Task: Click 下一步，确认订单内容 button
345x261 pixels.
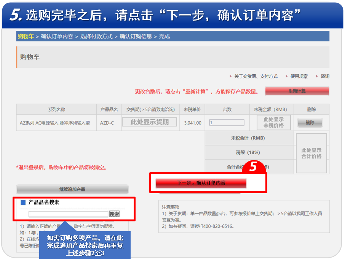Action: 201,183
